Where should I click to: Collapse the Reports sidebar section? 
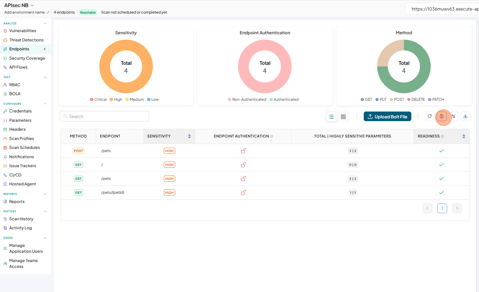pos(45,194)
